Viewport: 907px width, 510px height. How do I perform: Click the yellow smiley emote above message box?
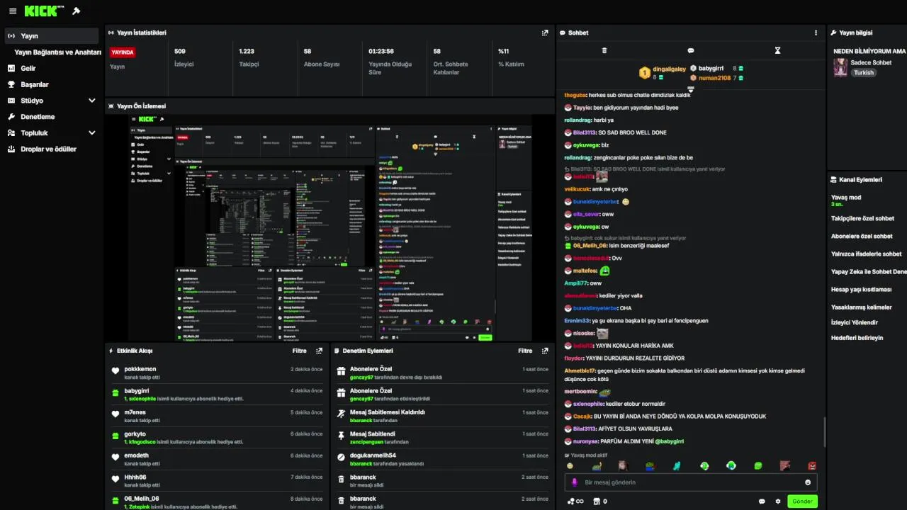(570, 466)
